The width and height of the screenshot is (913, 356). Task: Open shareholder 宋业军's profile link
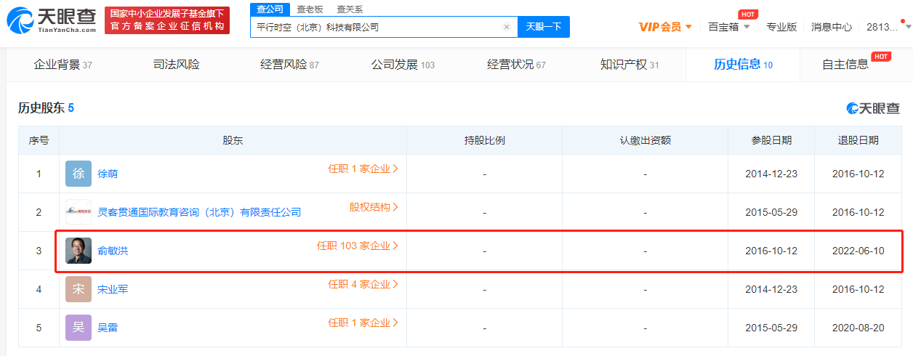(x=113, y=290)
